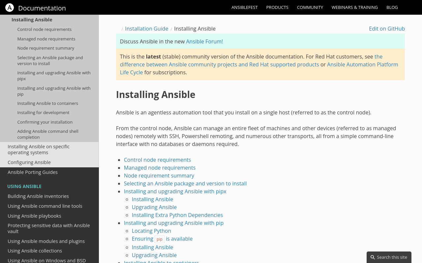Open Building Ansible inventories in sidebar
422x263 pixels.
point(38,196)
